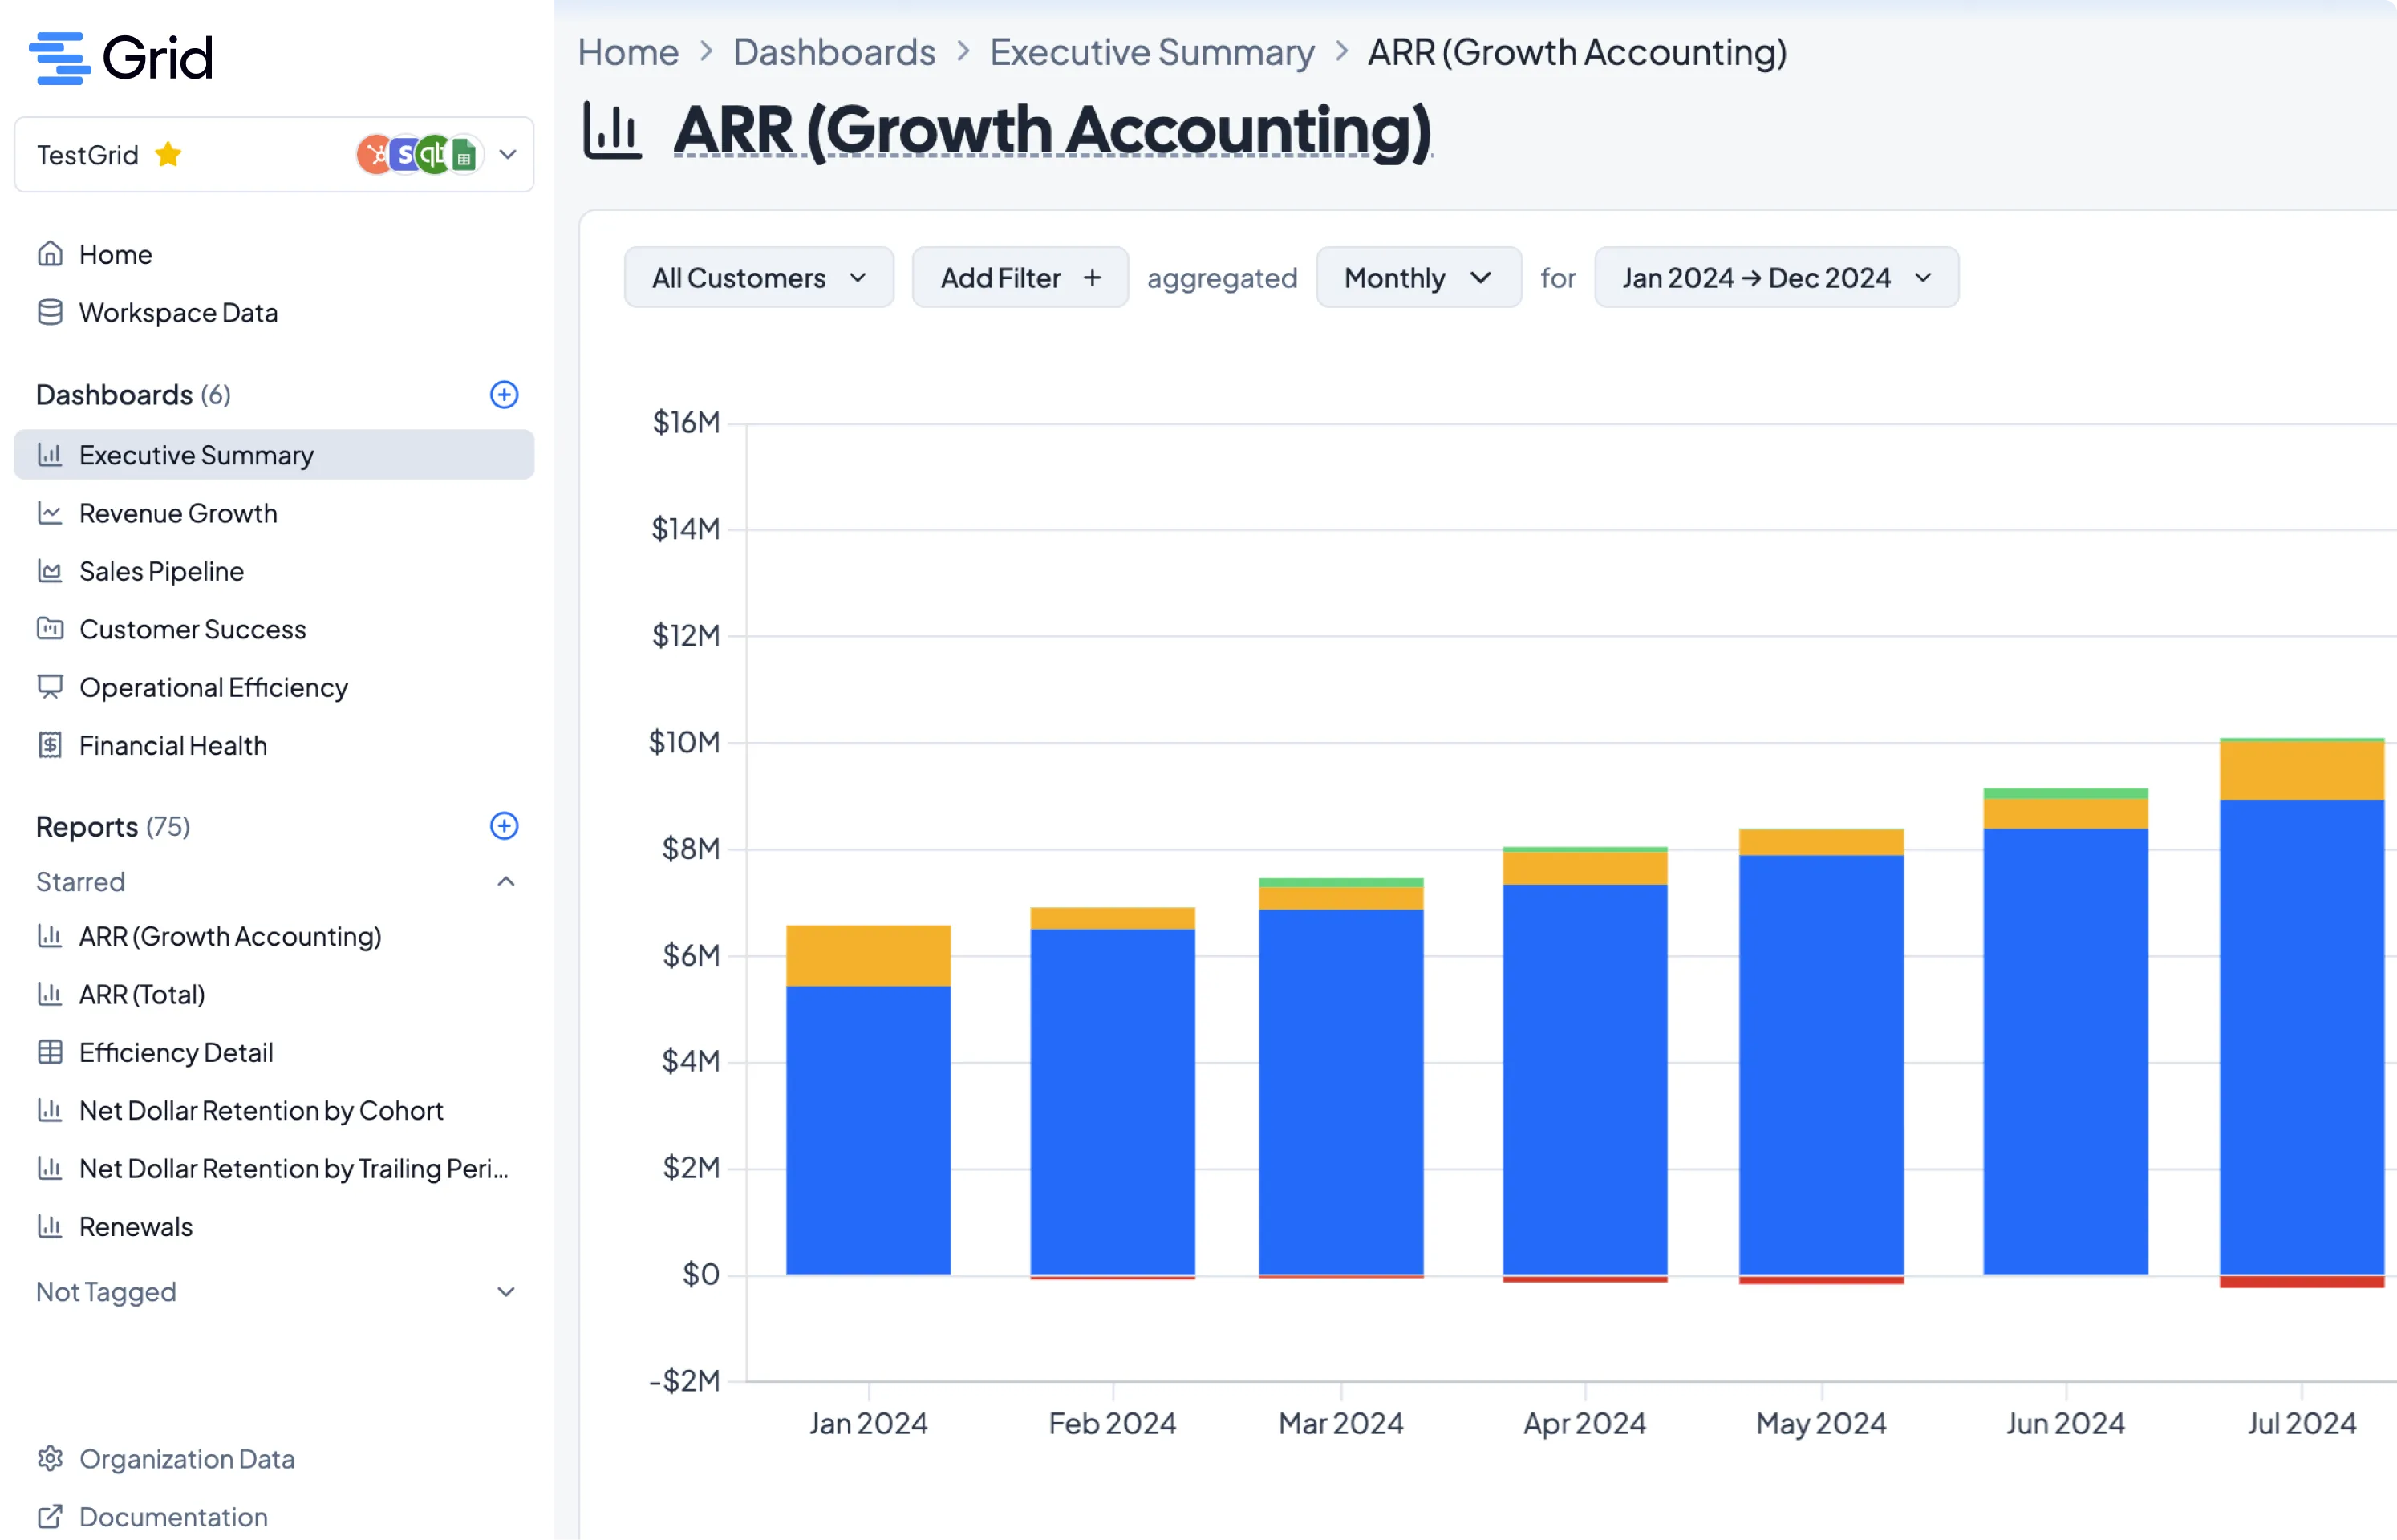Image resolution: width=2397 pixels, height=1540 pixels.
Task: Open Net Dollar Retention by Cohort report
Action: [x=260, y=1110]
